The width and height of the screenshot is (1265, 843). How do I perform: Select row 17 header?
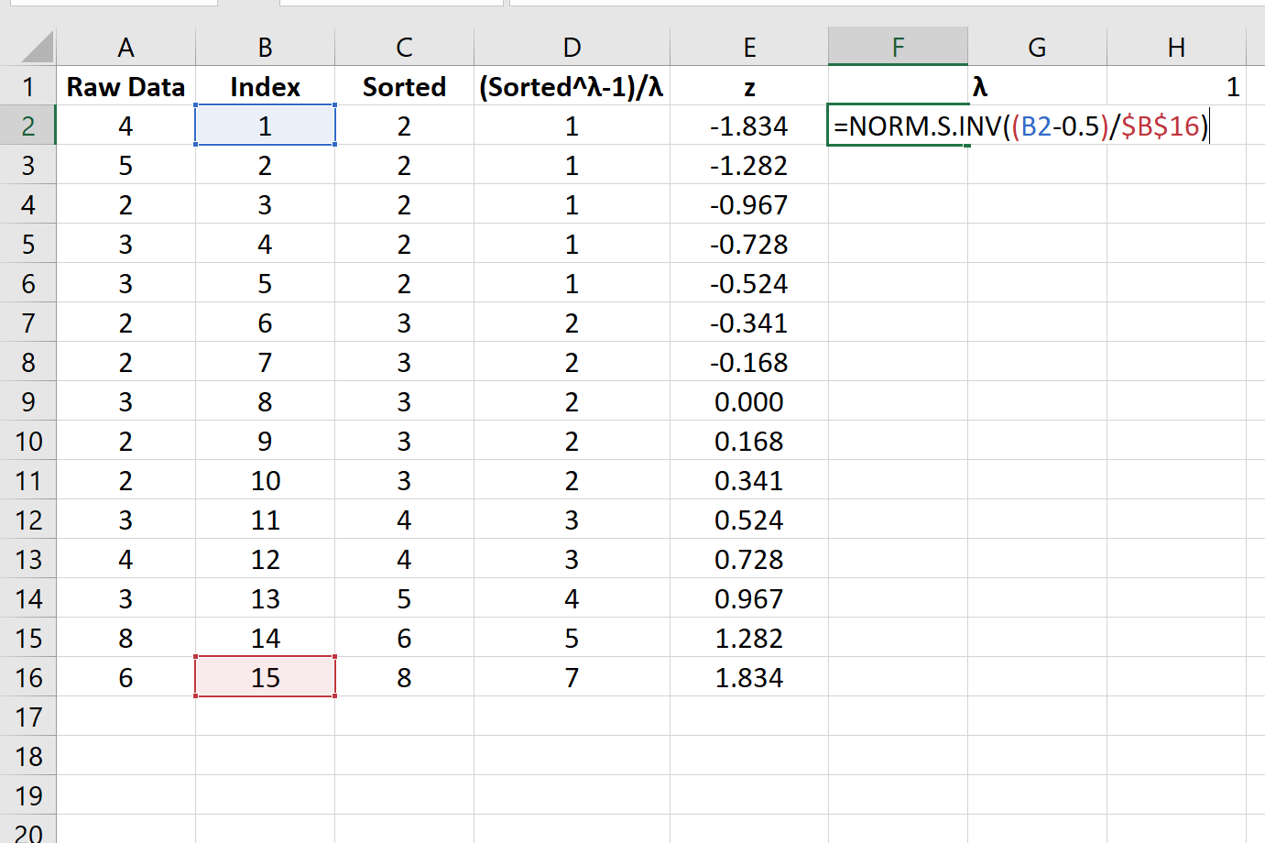tap(28, 717)
